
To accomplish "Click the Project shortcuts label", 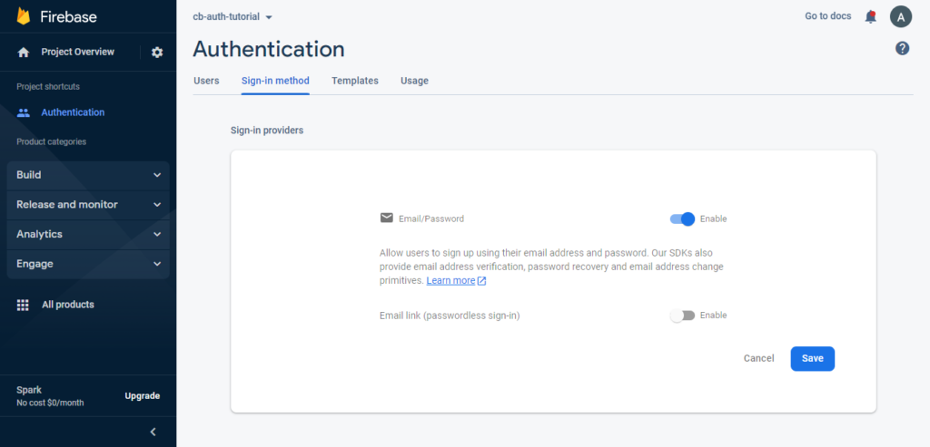I will 48,87.
